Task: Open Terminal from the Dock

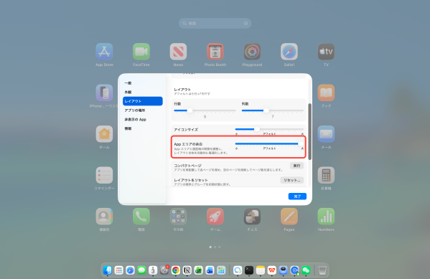Action: pyautogui.click(x=249, y=270)
